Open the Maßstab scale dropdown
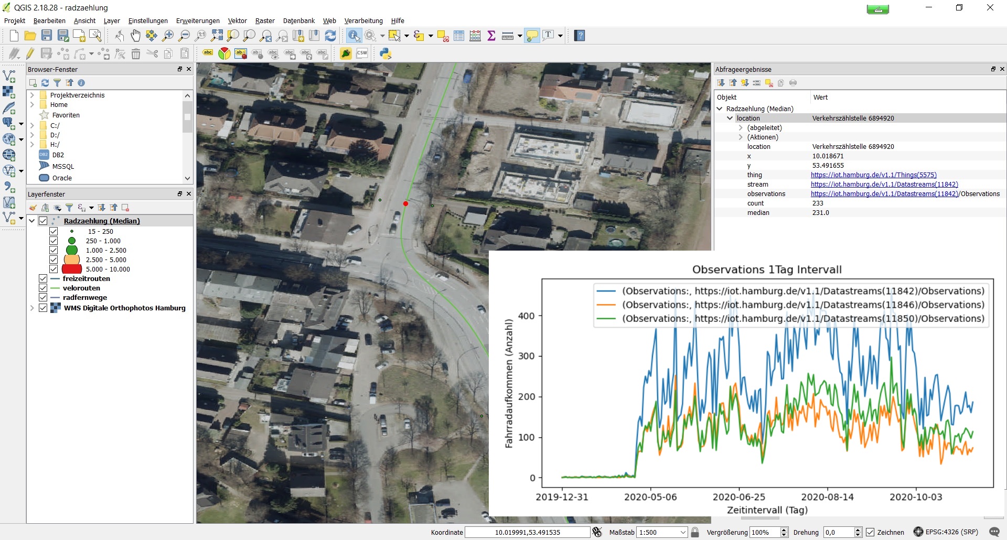1007x540 pixels. point(683,532)
